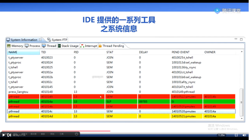
Task: Click the Interrupt tab icon
Action: click(x=82, y=46)
